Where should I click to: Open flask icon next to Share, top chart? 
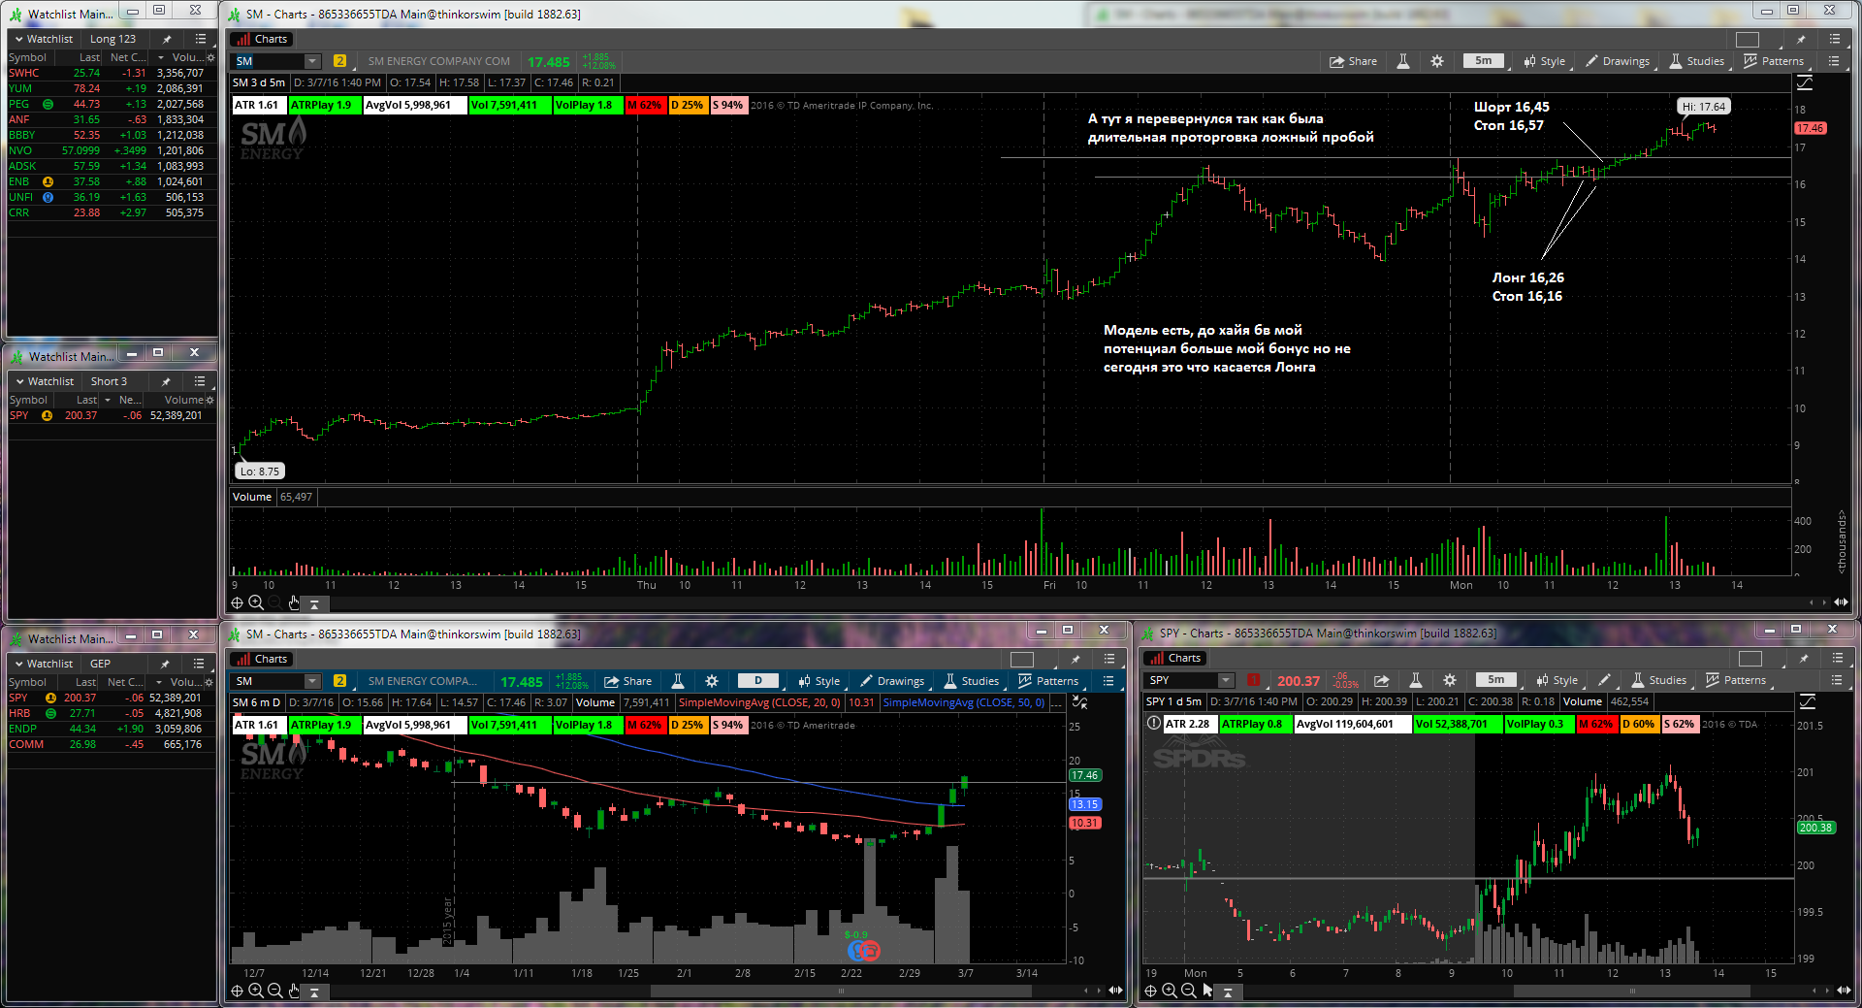(x=1403, y=61)
